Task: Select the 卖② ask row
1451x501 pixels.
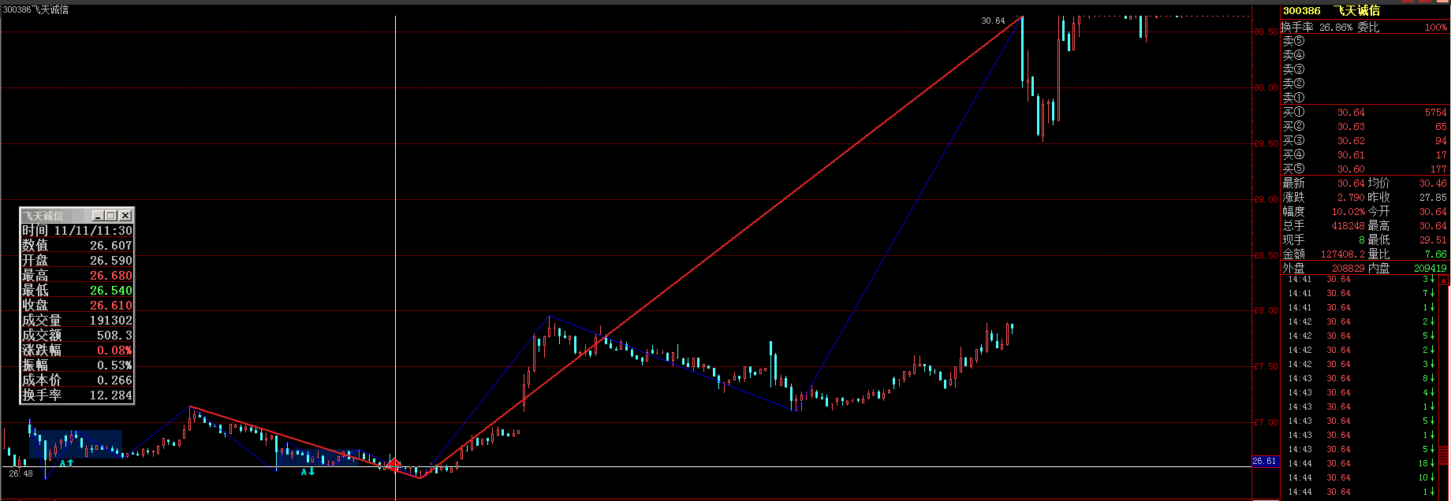Action: (1365, 83)
